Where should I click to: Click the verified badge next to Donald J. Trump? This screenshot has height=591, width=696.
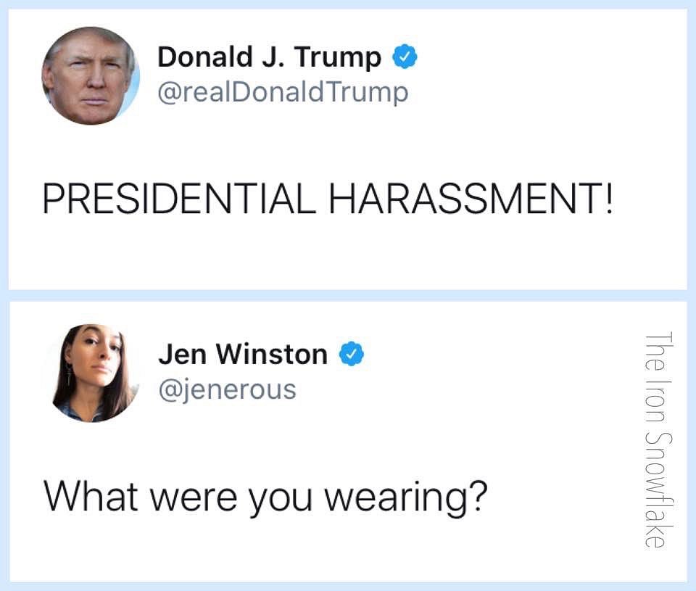click(x=405, y=57)
